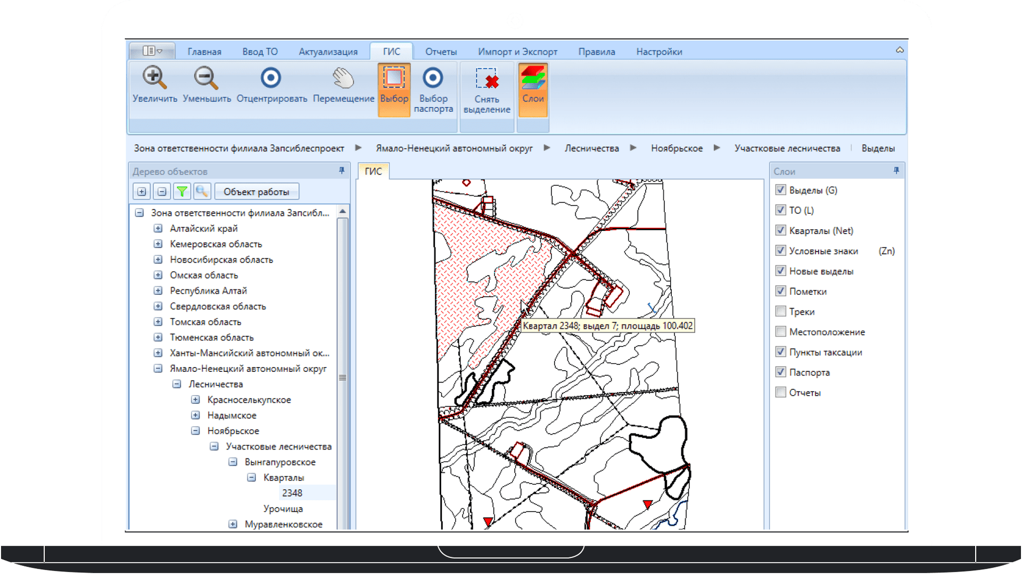1022x574 pixels.
Task: Select the Отцентрировать center tool
Action: (271, 85)
